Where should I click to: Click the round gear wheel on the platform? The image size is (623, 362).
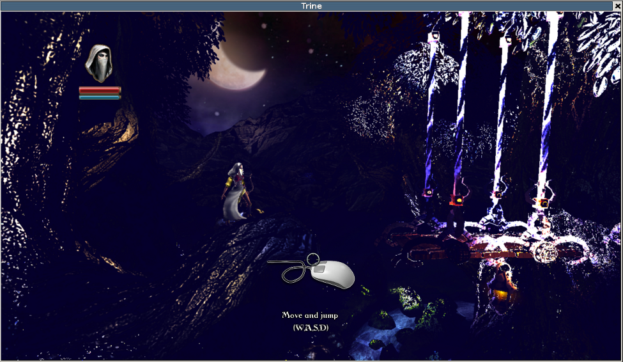[545, 251]
